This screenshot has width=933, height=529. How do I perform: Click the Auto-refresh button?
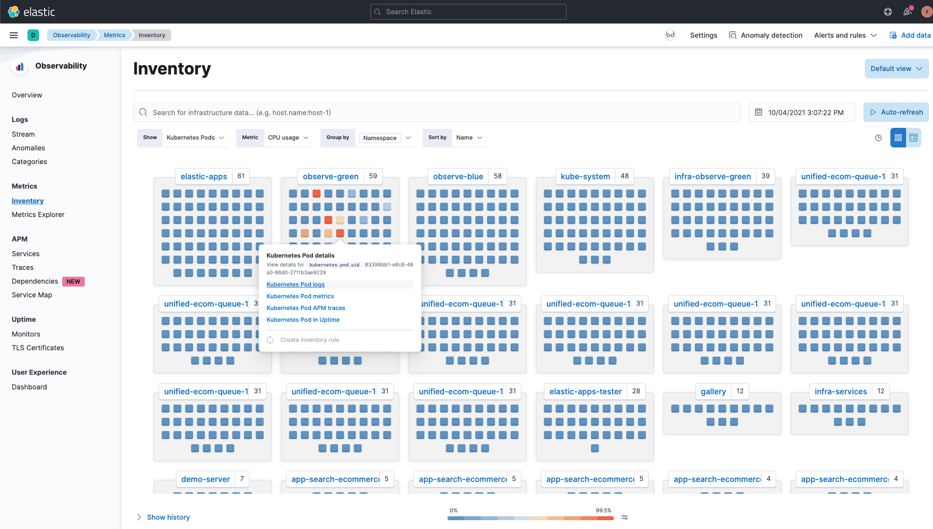[896, 112]
